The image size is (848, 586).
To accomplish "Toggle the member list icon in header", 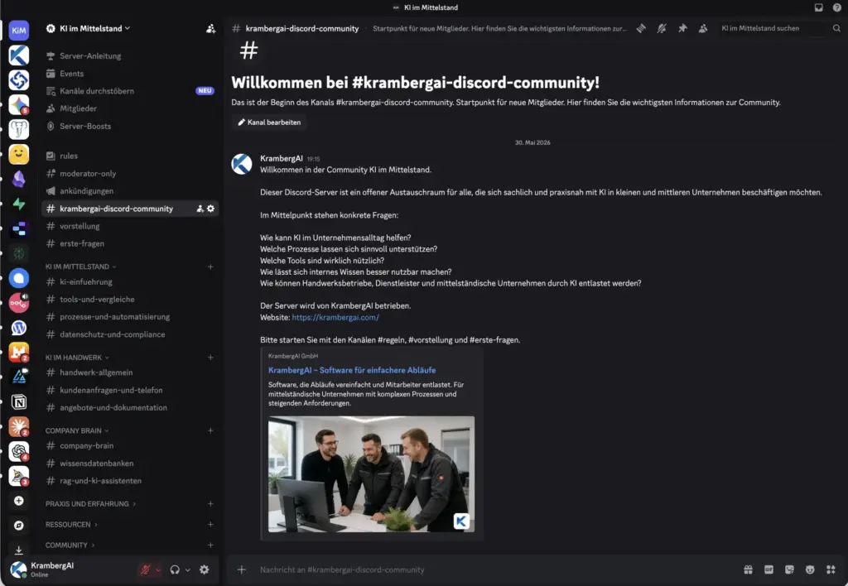I will (703, 29).
